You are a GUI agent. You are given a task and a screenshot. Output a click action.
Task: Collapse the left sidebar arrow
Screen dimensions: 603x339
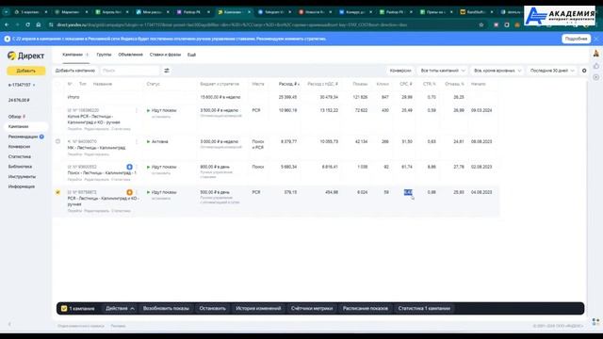click(9, 324)
